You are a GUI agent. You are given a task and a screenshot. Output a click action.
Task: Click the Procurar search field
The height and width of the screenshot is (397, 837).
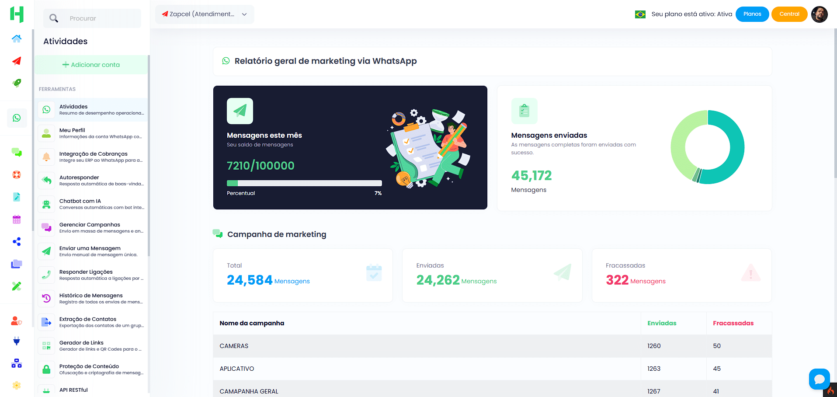pos(103,18)
